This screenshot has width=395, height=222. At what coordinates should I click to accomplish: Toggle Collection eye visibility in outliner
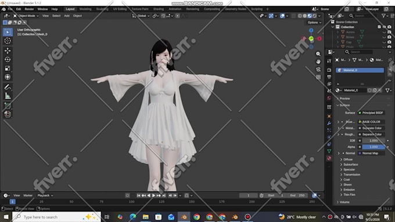(x=384, y=27)
